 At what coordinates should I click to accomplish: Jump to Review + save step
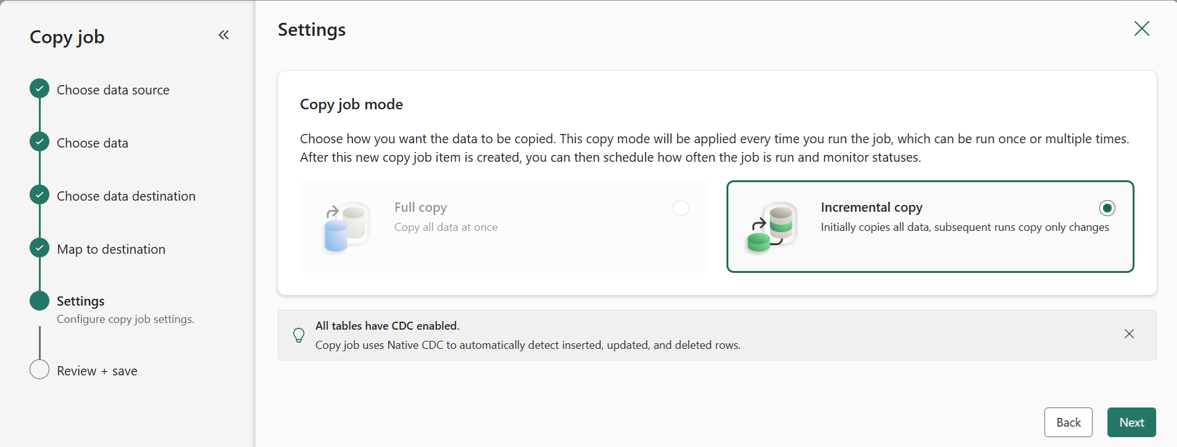tap(97, 371)
